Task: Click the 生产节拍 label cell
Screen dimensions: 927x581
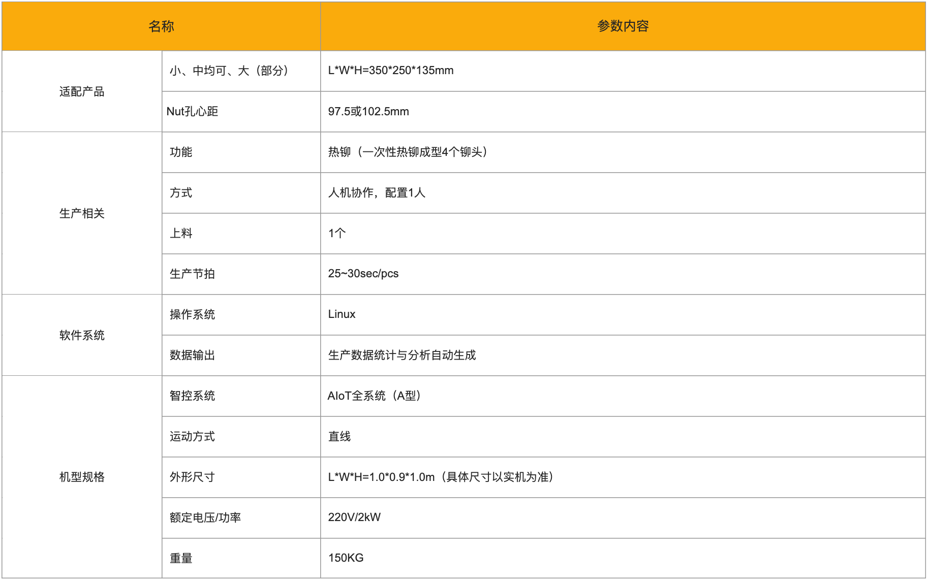Action: point(192,274)
